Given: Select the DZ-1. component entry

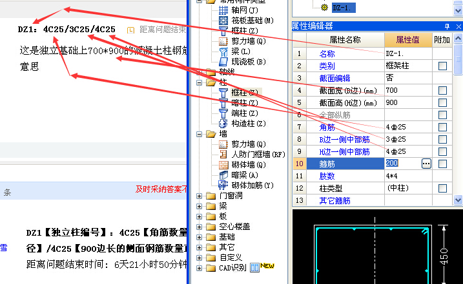Looking at the screenshot, I should [x=344, y=8].
